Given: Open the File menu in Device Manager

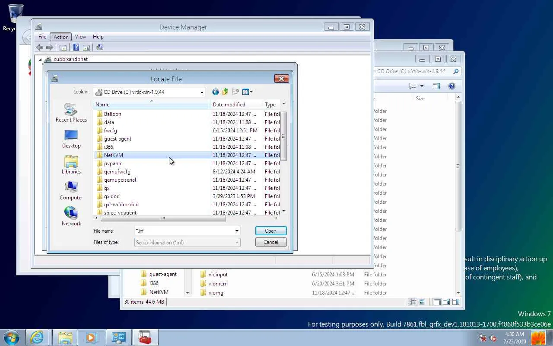Looking at the screenshot, I should pos(42,37).
